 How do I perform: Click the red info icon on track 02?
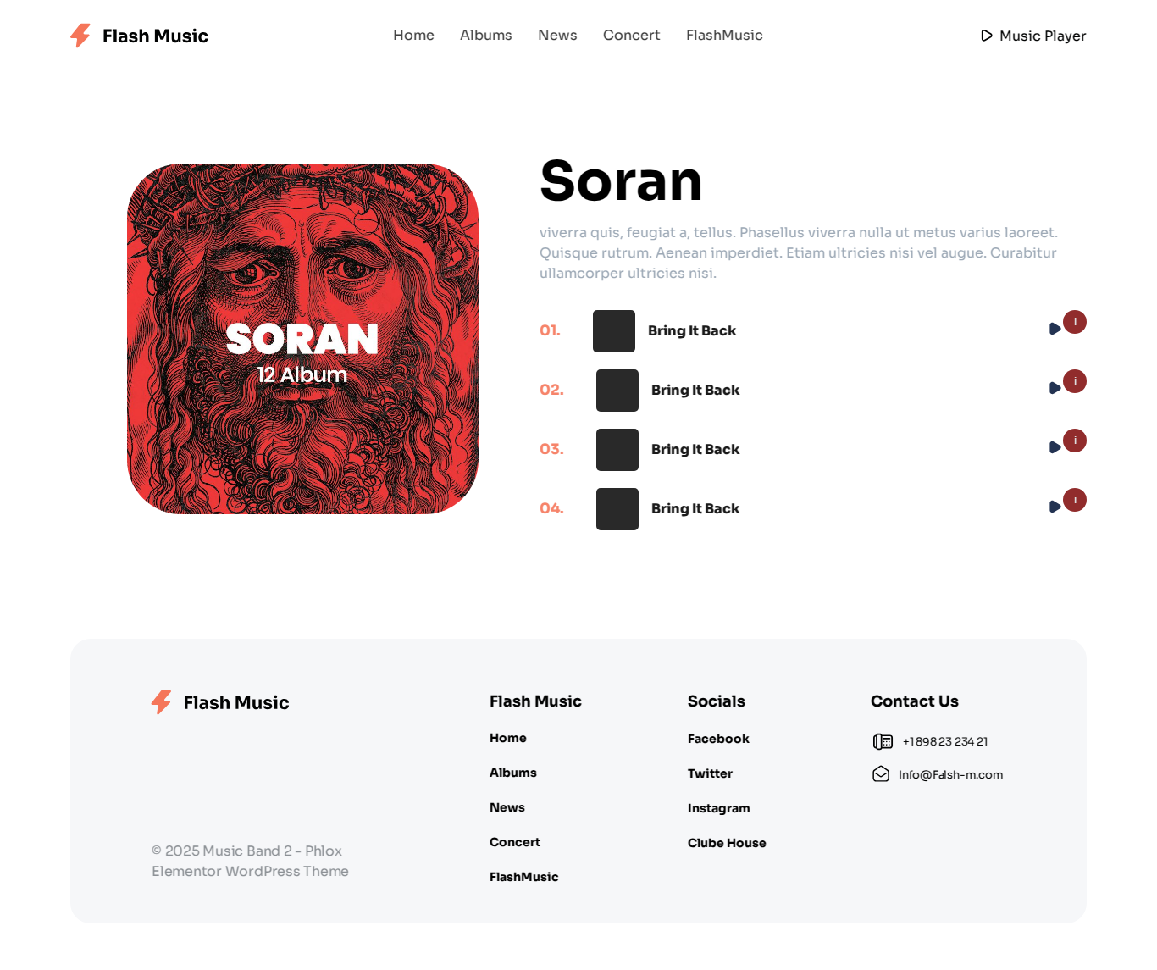tap(1075, 381)
